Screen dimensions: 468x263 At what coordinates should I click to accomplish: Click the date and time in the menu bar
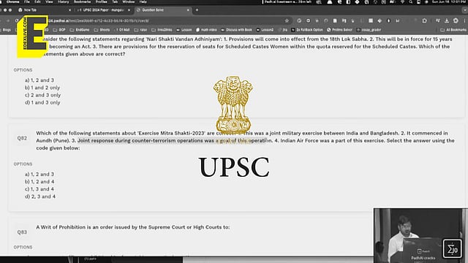pyautogui.click(x=448, y=1)
